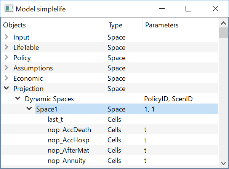This screenshot has height=169, width=229.
Task: Collapse the Dynamic Spaces node
Action: [x=18, y=98]
